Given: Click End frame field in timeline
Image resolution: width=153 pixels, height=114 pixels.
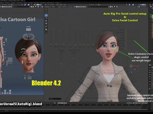Looking at the screenshot, I should click(144, 103).
